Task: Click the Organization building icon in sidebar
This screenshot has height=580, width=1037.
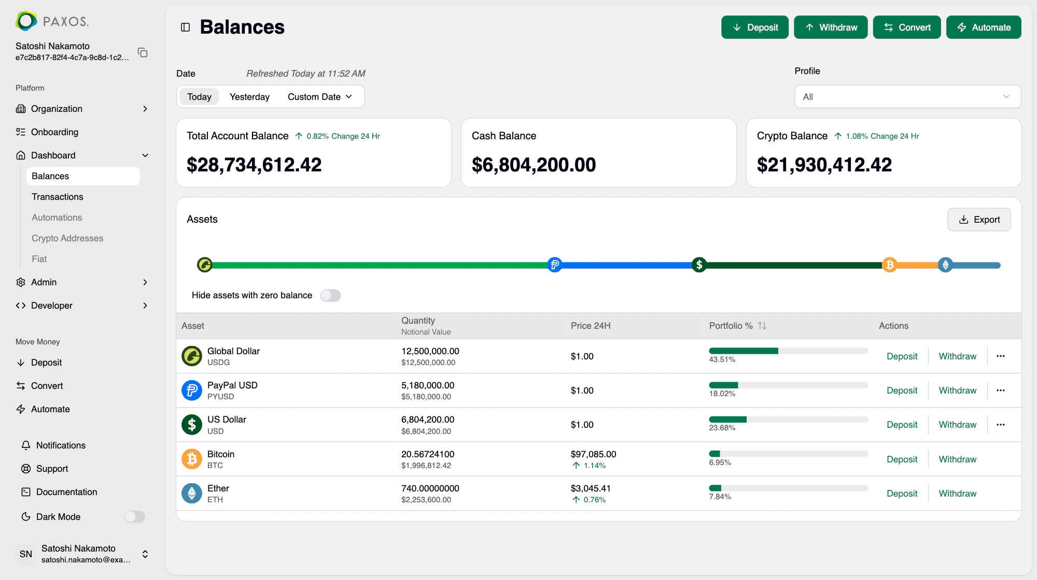Action: [21, 109]
